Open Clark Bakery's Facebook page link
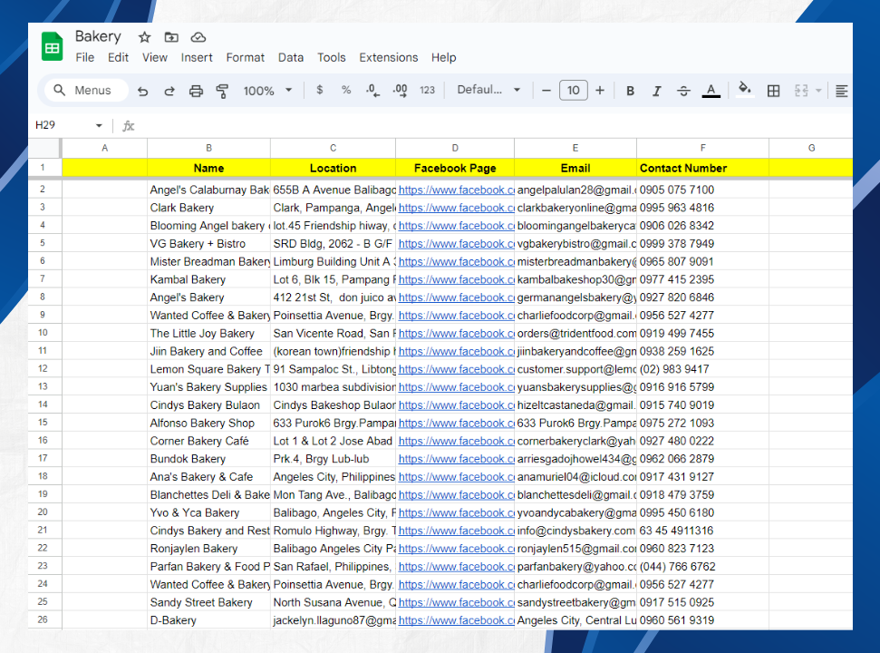This screenshot has height=653, width=880. [455, 207]
